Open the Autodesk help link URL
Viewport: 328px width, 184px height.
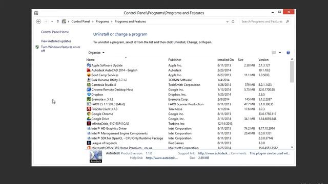(x=162, y=158)
